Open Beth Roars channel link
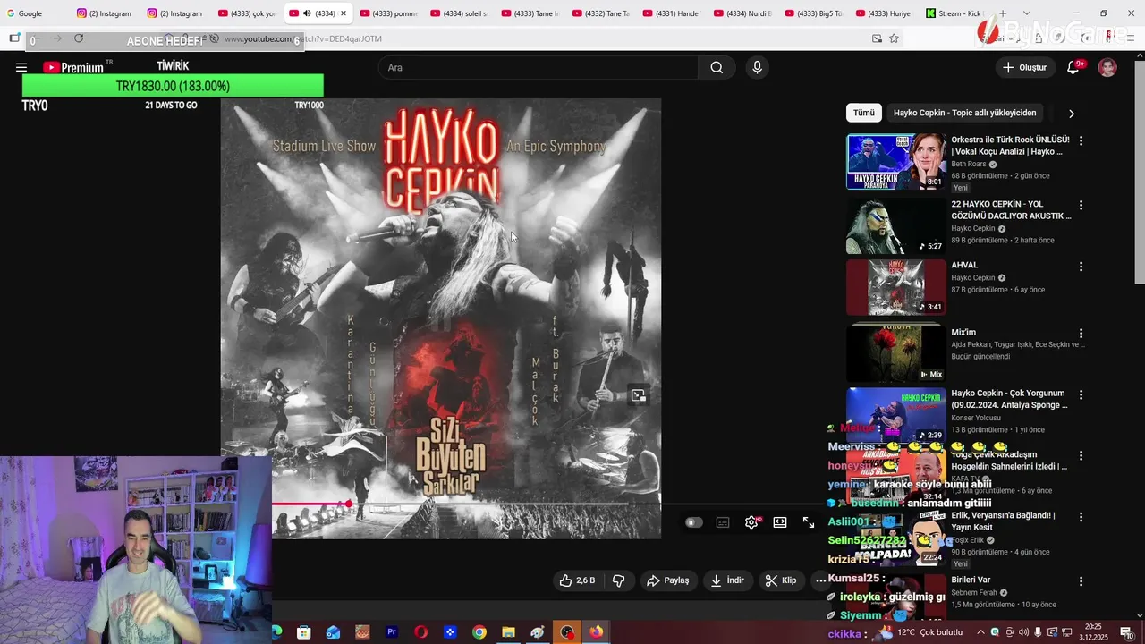The width and height of the screenshot is (1145, 644). (x=969, y=165)
